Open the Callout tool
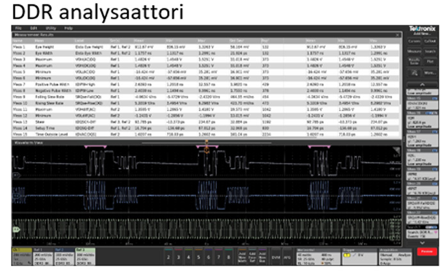Screen dimensions: 448x275 [x=430, y=41]
